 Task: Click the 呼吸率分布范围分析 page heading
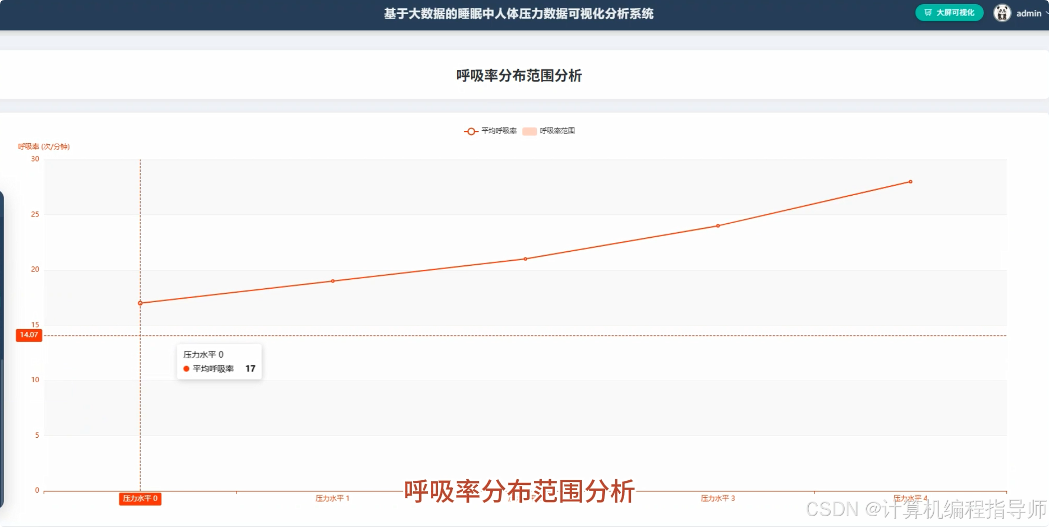519,76
